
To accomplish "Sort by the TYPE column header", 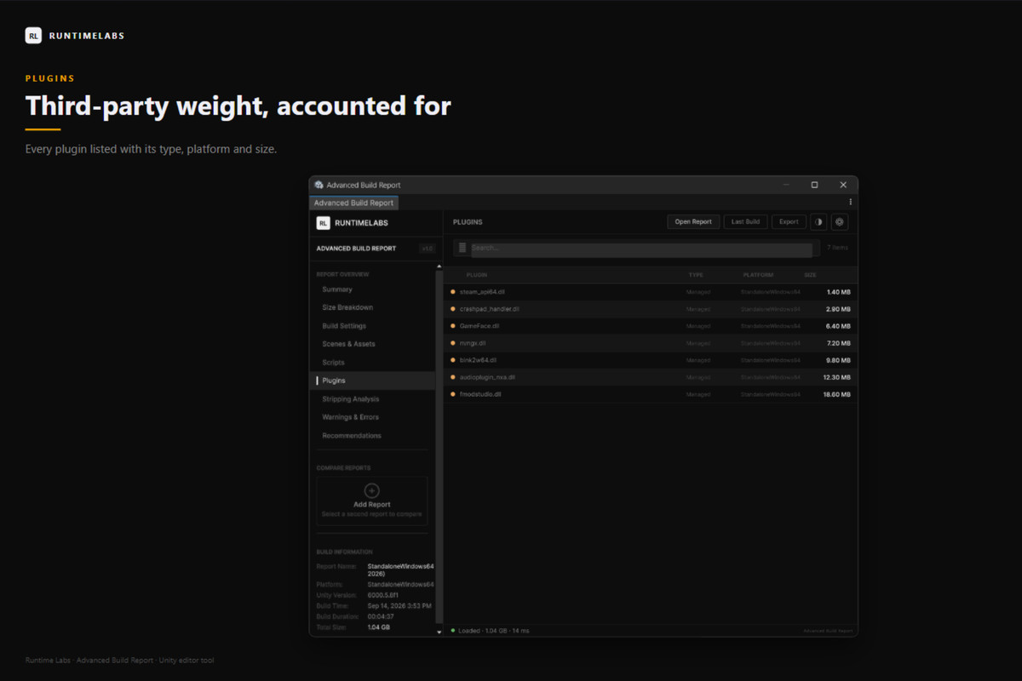I will tap(696, 275).
